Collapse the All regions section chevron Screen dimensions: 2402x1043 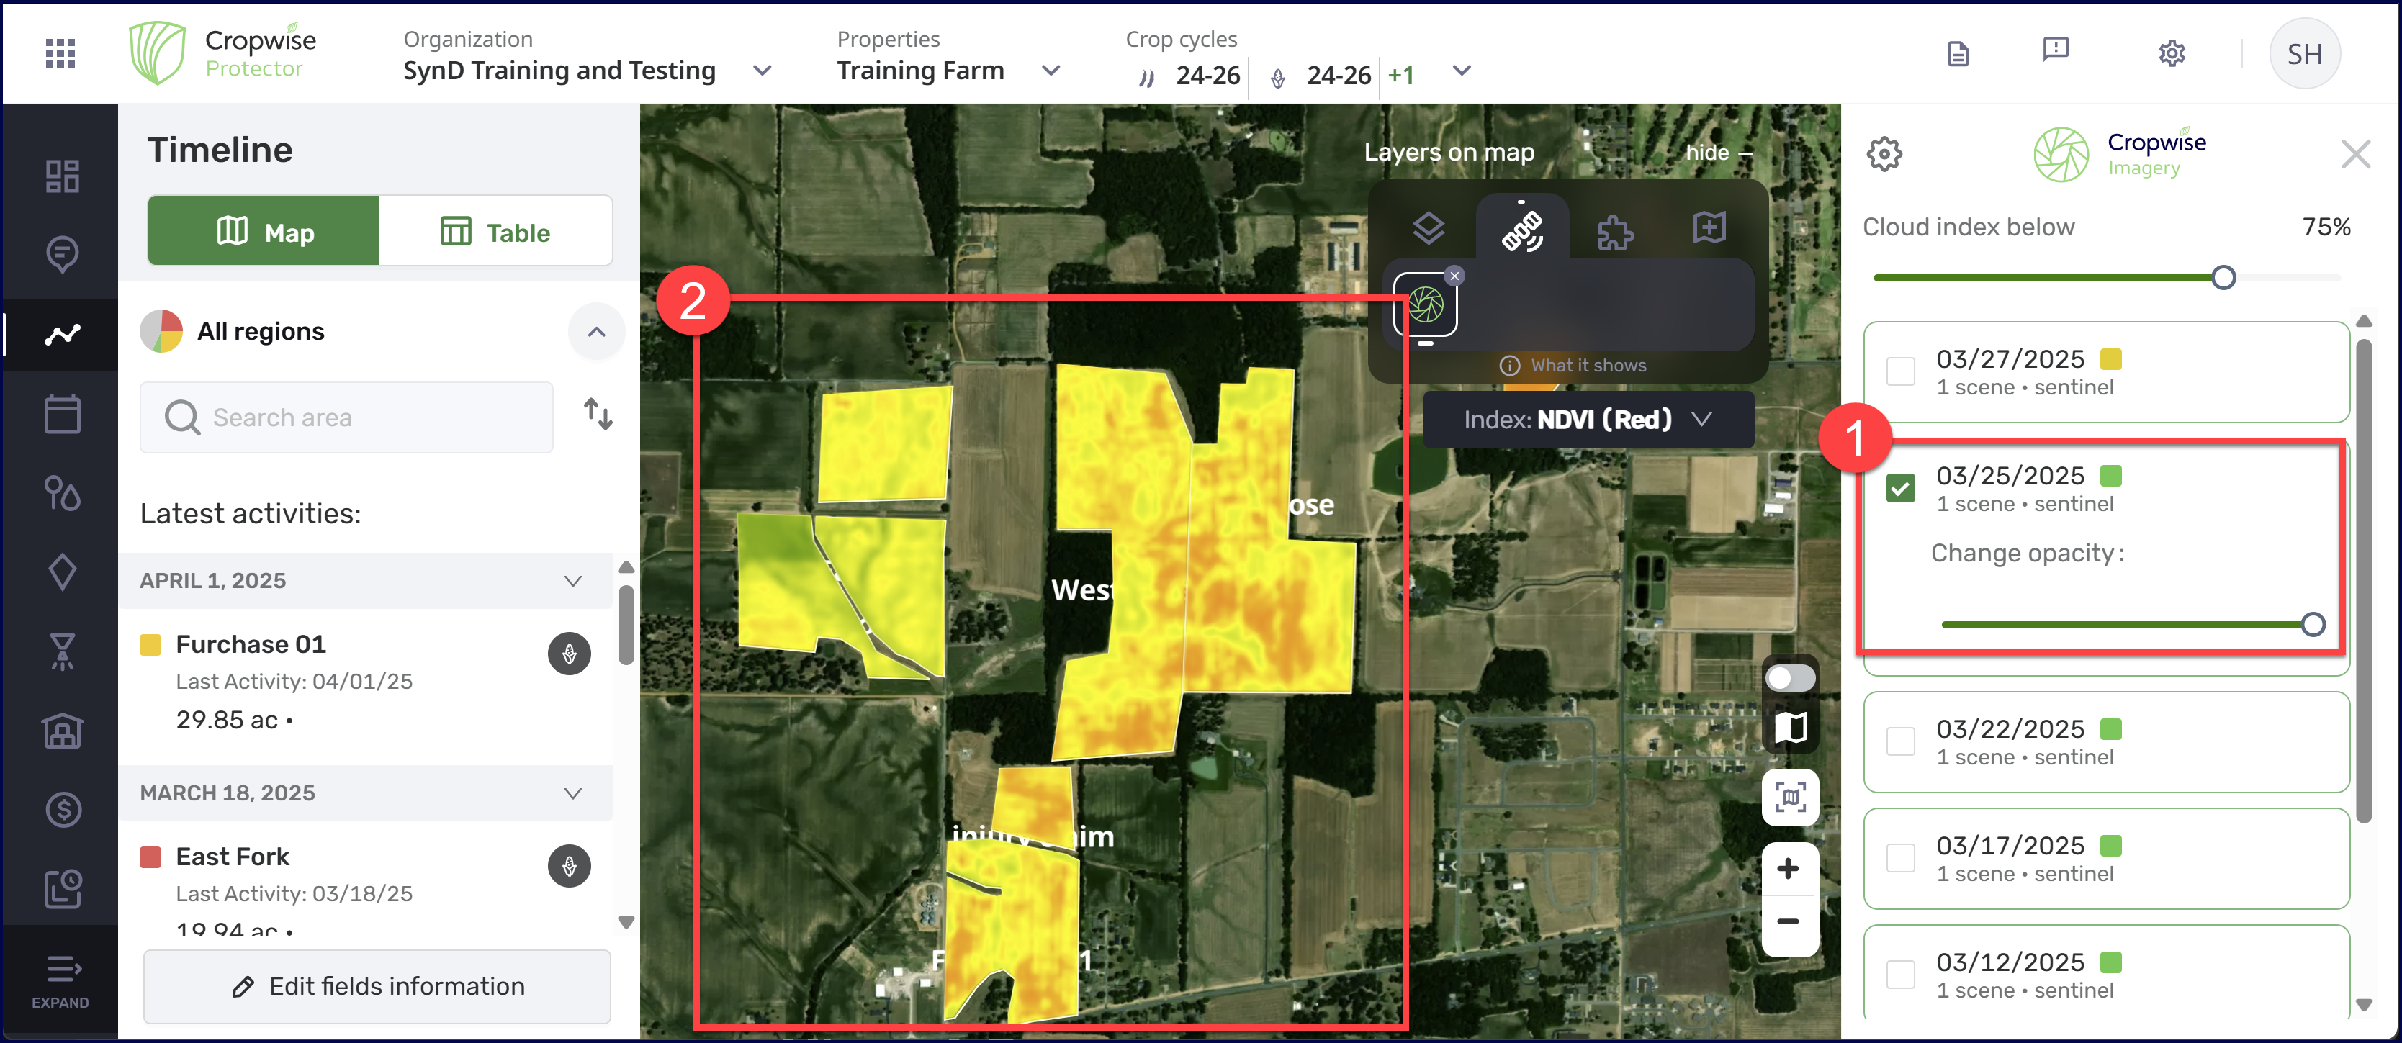[x=596, y=332]
